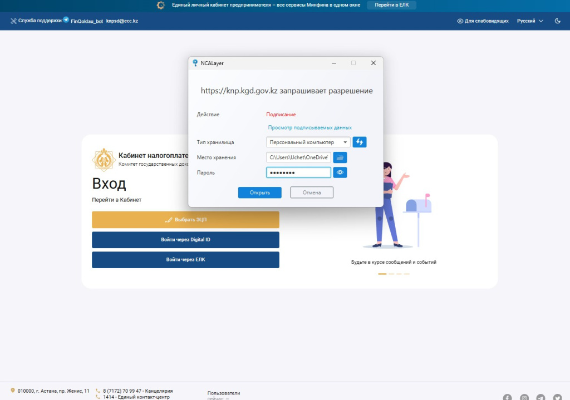Screen dimensions: 570x400
Task: Open the Facebook social icon in the footer
Action: pyautogui.click(x=507, y=397)
